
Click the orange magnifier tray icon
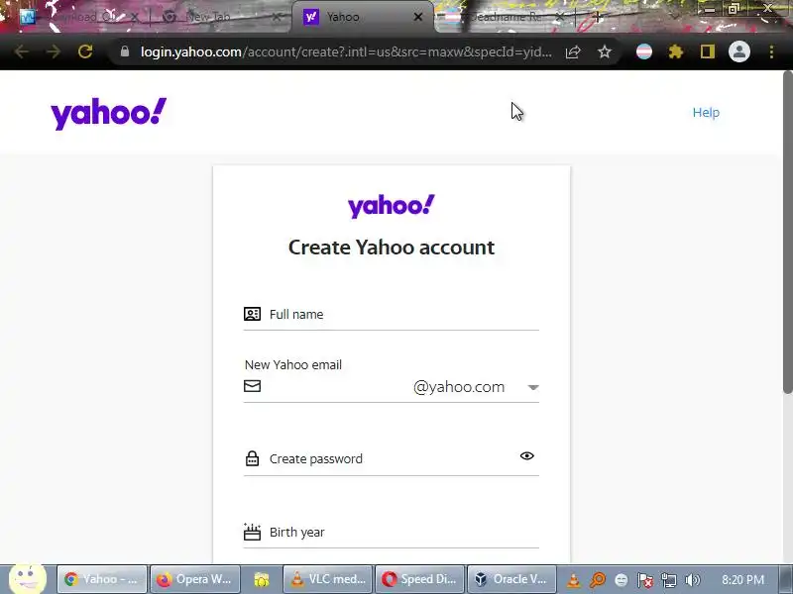click(598, 580)
